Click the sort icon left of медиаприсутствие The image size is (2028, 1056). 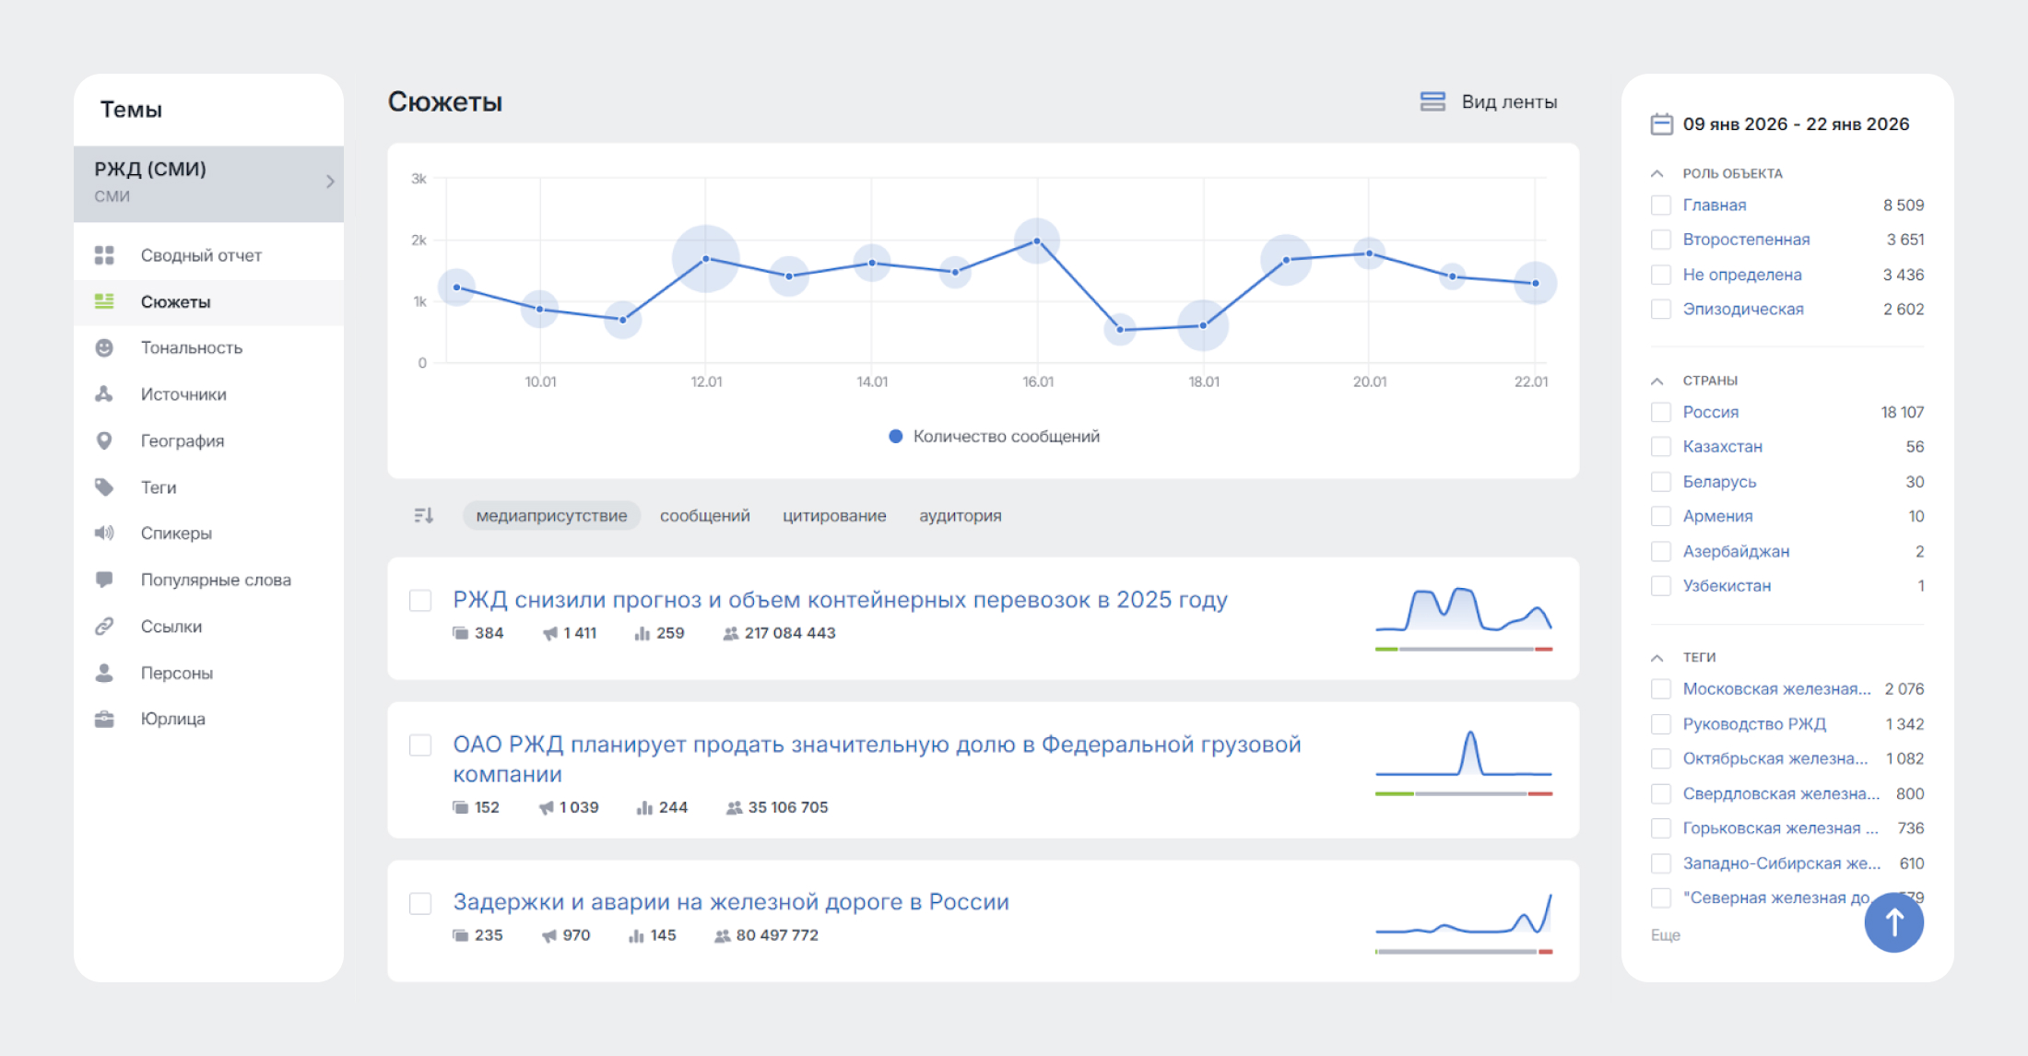pyautogui.click(x=424, y=515)
